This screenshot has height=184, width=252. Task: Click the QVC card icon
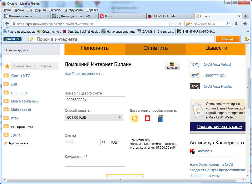(195, 75)
